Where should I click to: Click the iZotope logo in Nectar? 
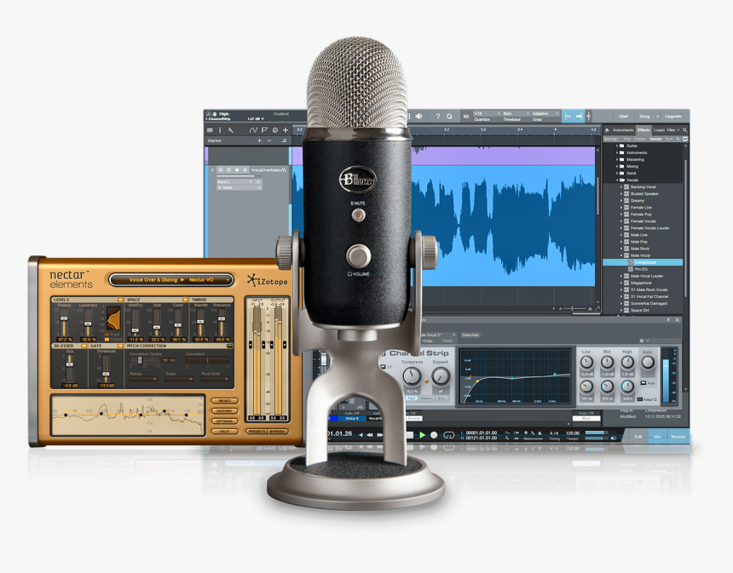268,281
